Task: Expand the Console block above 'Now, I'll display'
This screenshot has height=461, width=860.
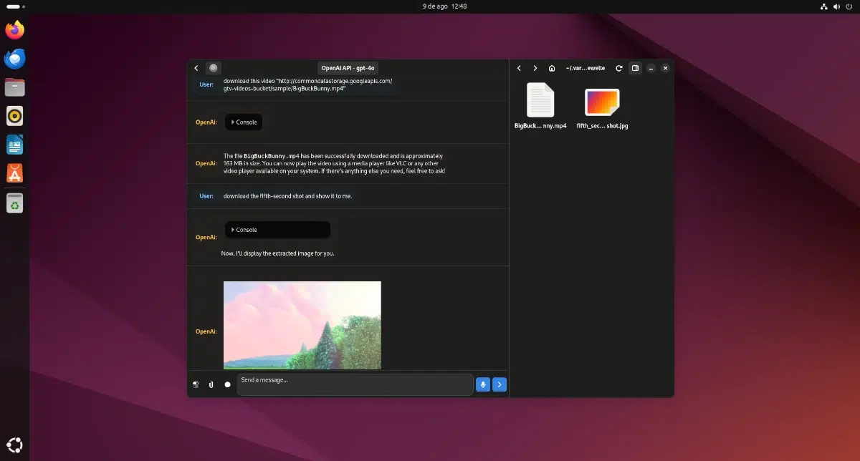Action: (x=277, y=230)
